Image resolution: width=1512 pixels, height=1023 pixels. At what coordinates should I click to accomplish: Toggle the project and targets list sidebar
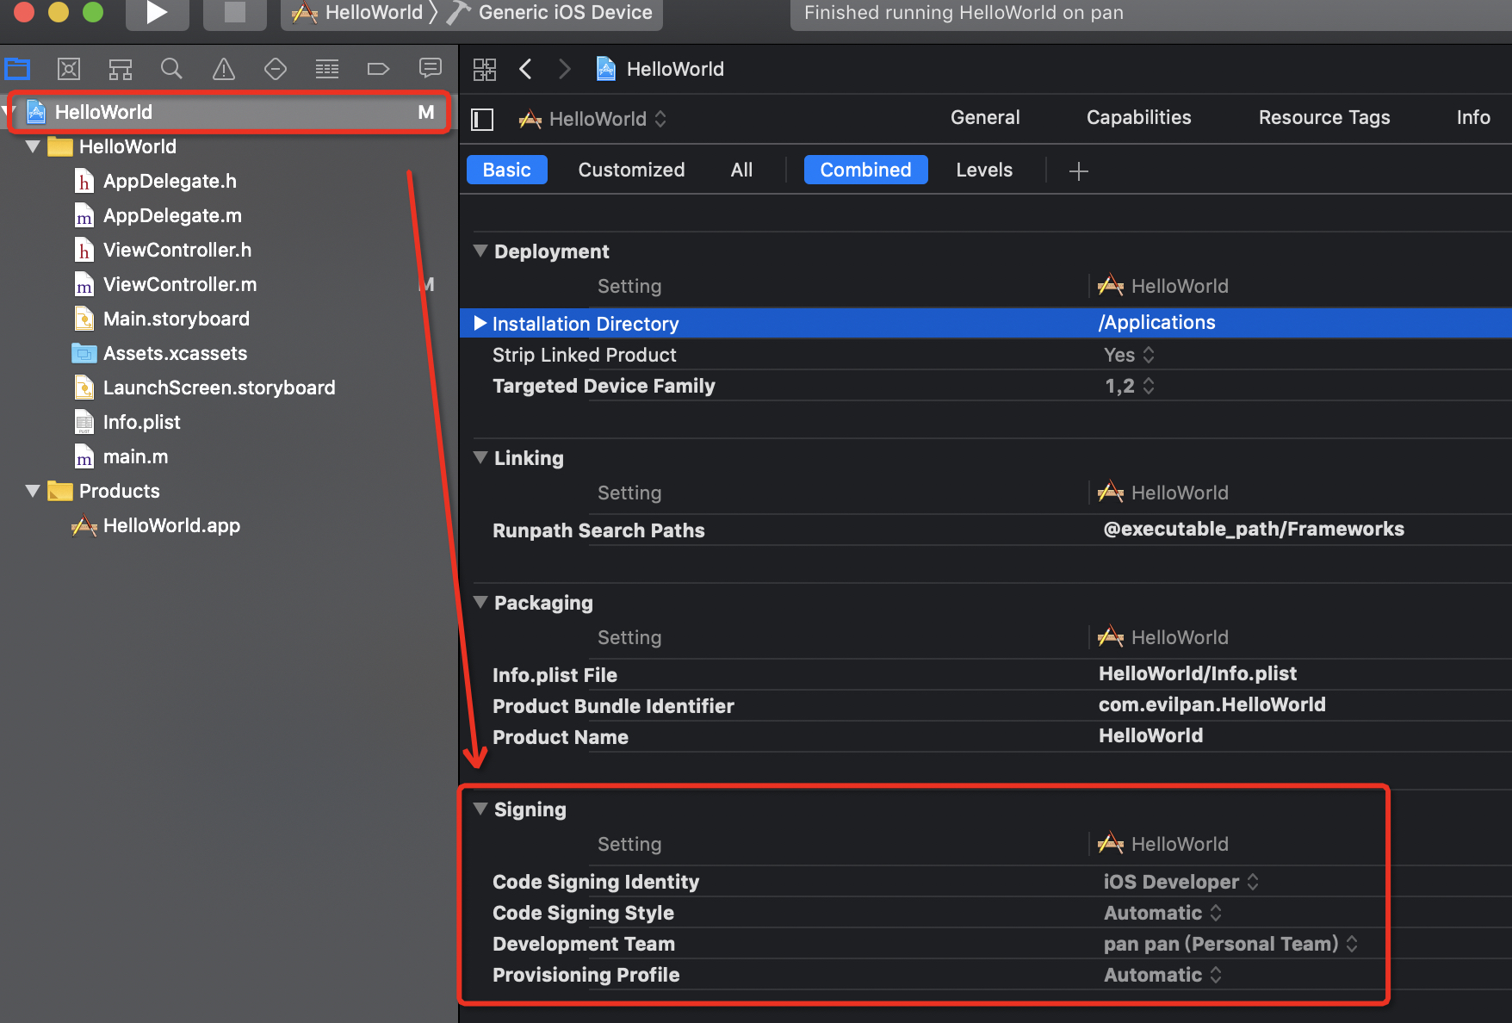[483, 119]
